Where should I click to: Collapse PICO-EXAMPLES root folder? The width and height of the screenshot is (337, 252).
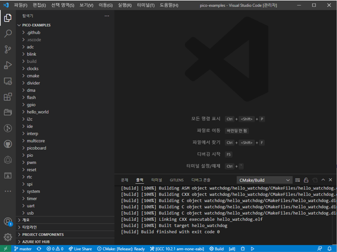tap(65, 25)
